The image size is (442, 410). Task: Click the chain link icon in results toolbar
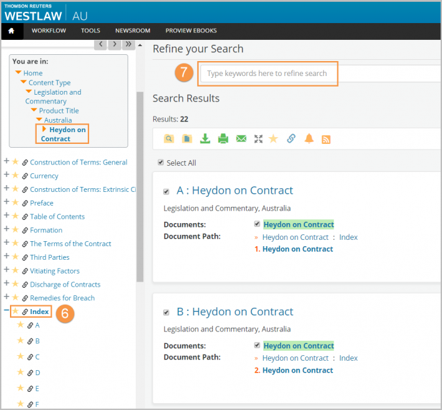[291, 138]
